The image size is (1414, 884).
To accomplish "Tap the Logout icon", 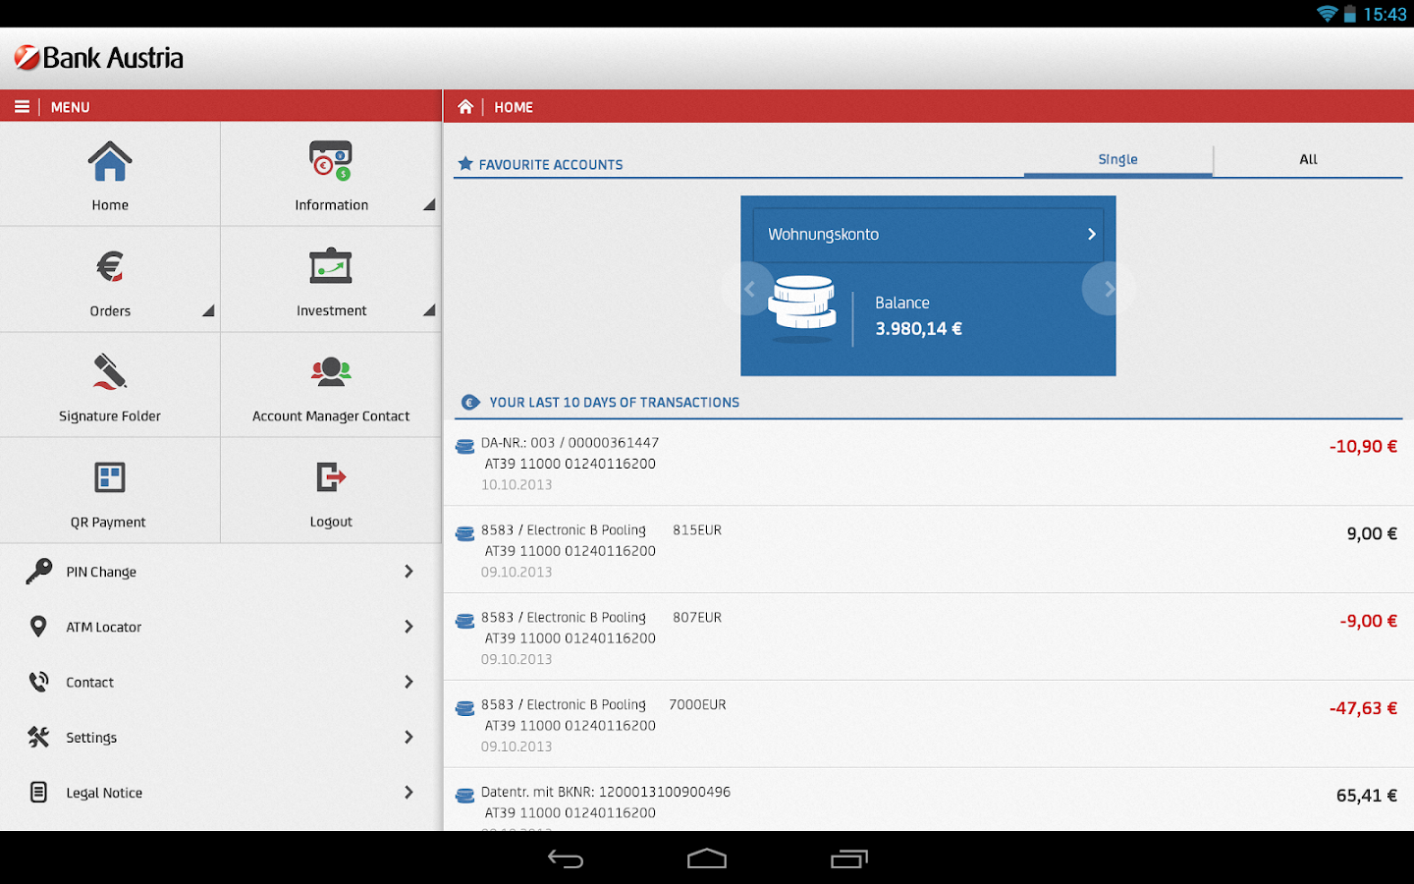I will coord(331,477).
